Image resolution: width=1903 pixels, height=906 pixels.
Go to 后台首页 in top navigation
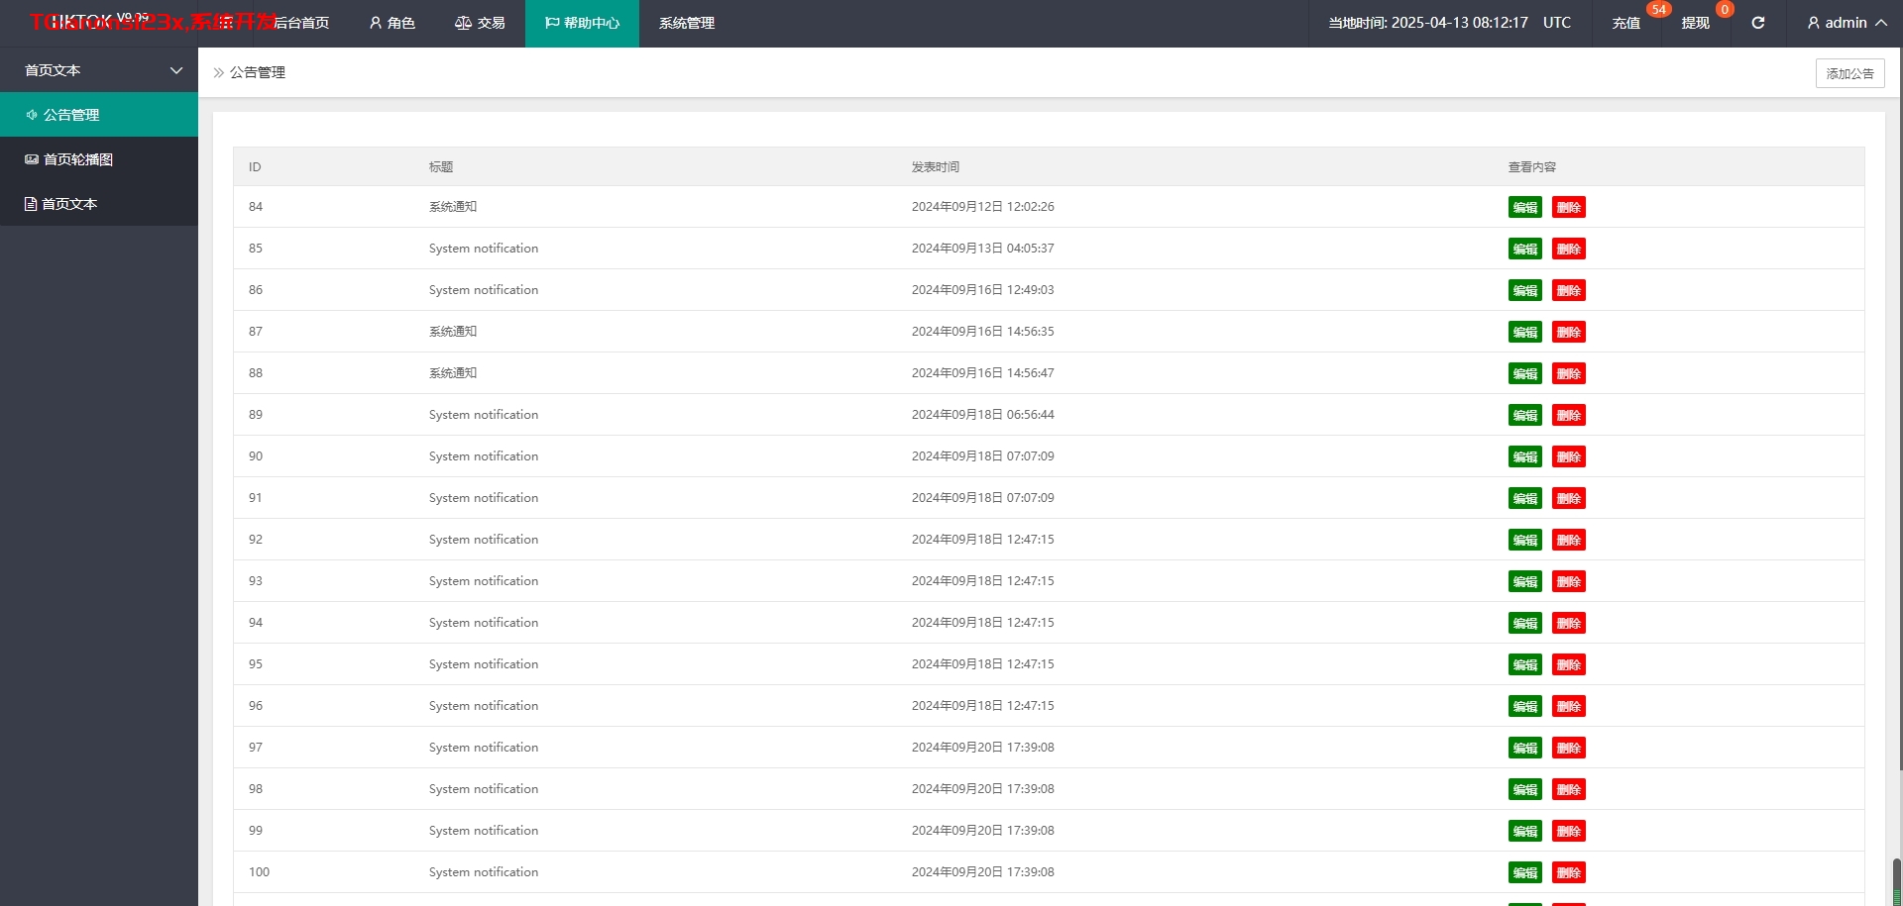(x=301, y=23)
